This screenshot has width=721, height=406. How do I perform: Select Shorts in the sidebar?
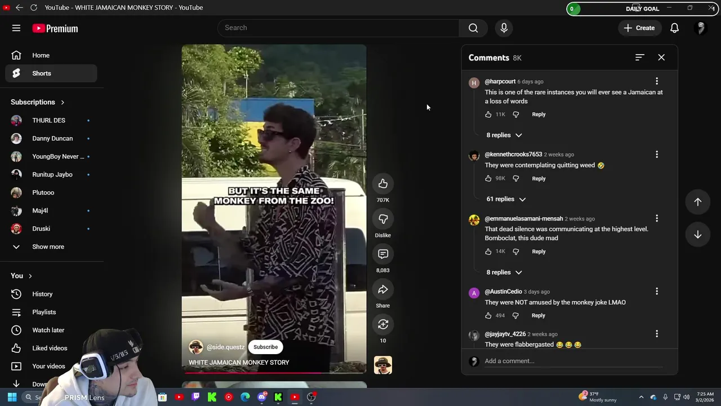51,73
